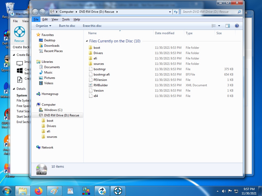Open the Help menu
The image size is (262, 196).
pos(77,19)
